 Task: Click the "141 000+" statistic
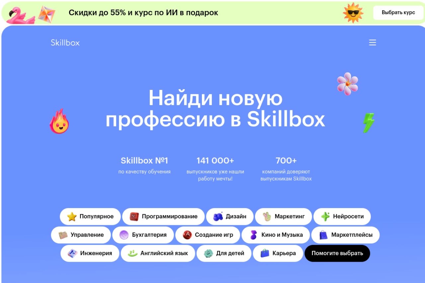tap(215, 161)
